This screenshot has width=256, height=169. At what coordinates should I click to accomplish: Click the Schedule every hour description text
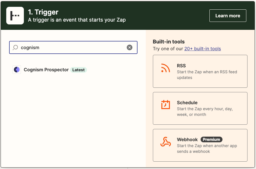pos(205,112)
